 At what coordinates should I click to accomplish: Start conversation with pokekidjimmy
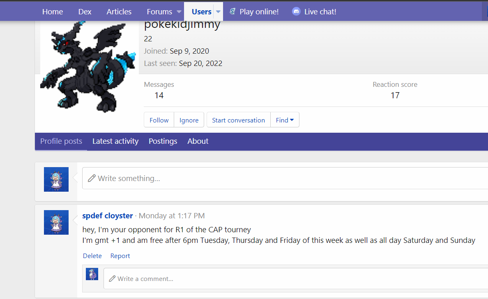pyautogui.click(x=238, y=120)
